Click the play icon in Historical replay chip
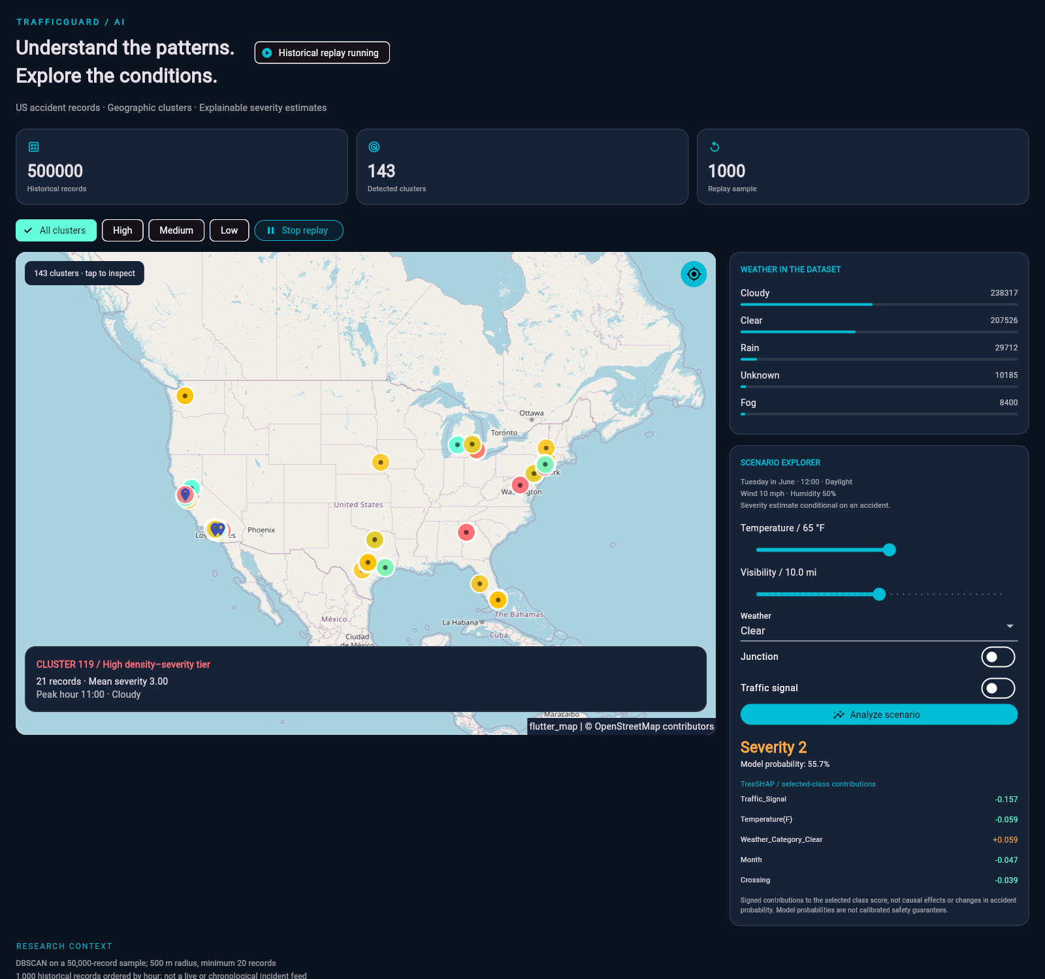 point(267,53)
